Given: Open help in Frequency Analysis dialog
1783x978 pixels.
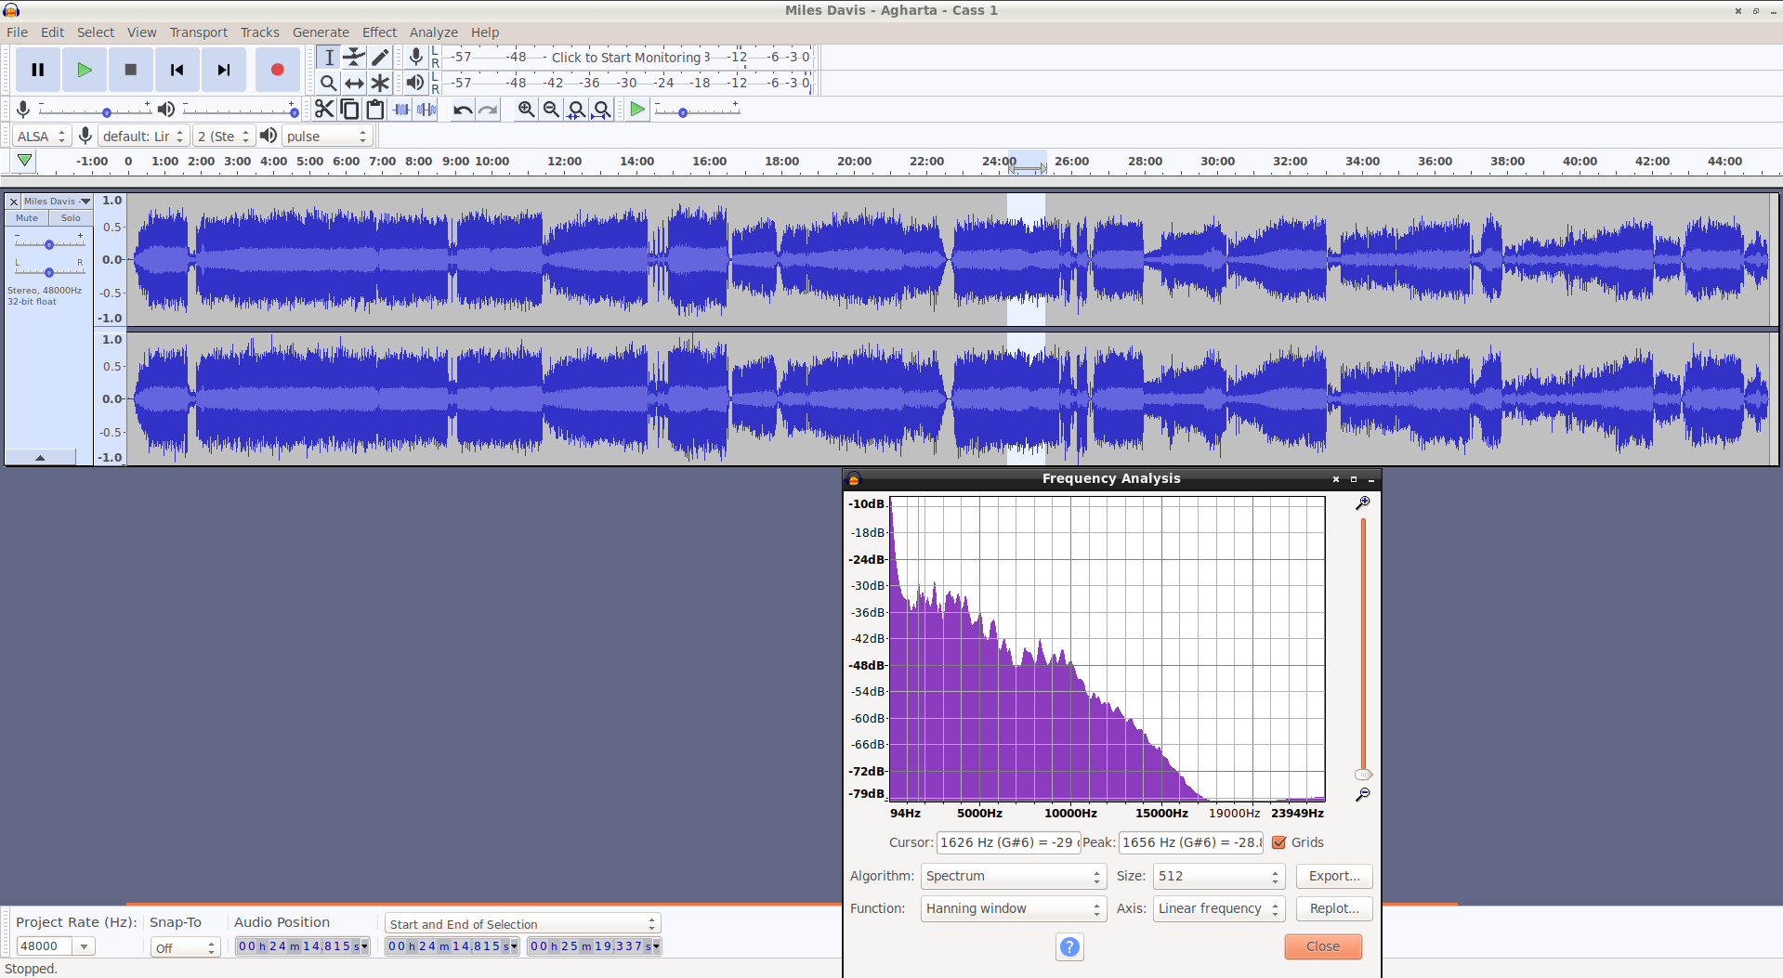Looking at the screenshot, I should click(x=1069, y=946).
